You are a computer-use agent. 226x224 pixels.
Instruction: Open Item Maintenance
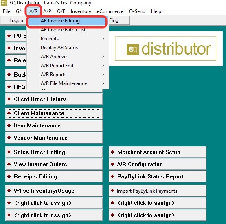pyautogui.click(x=54, y=125)
